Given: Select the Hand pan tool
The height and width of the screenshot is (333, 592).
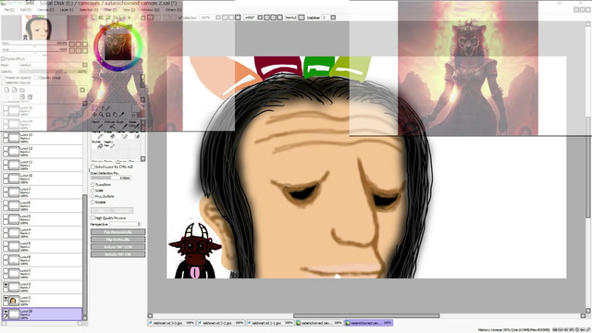Looking at the screenshot, I should tap(115, 115).
